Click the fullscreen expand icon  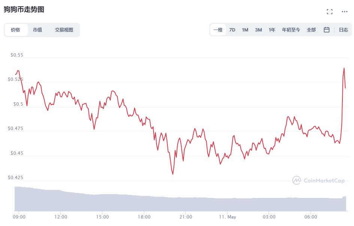pos(330,12)
